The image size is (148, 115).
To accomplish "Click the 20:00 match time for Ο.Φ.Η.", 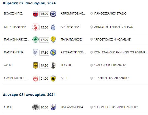I will click(44, 107).
